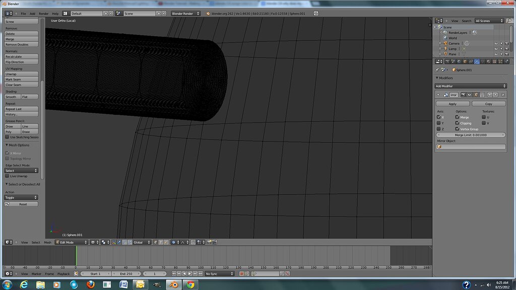Screen dimensions: 516x290
Task: Enable the U textures checkbox
Action: click(484, 117)
